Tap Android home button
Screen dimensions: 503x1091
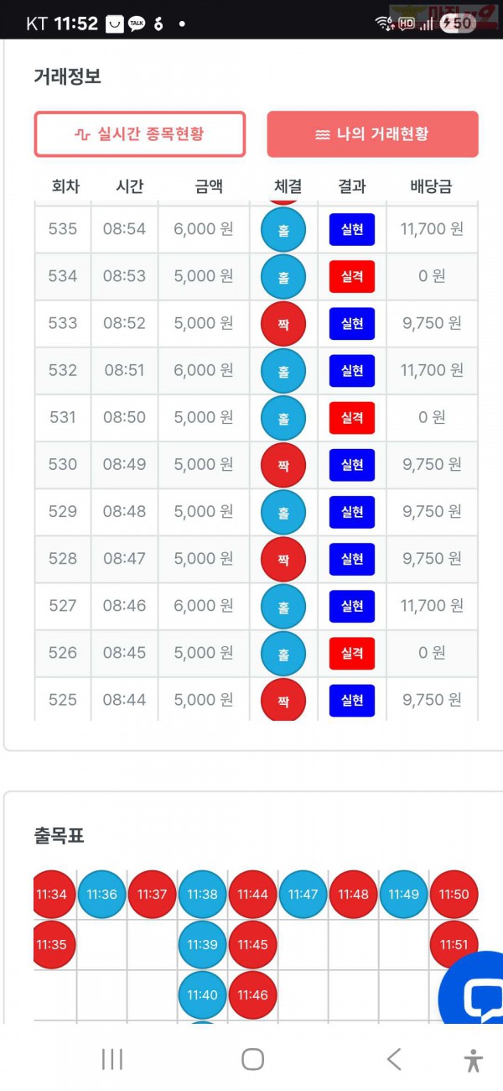tap(252, 1059)
